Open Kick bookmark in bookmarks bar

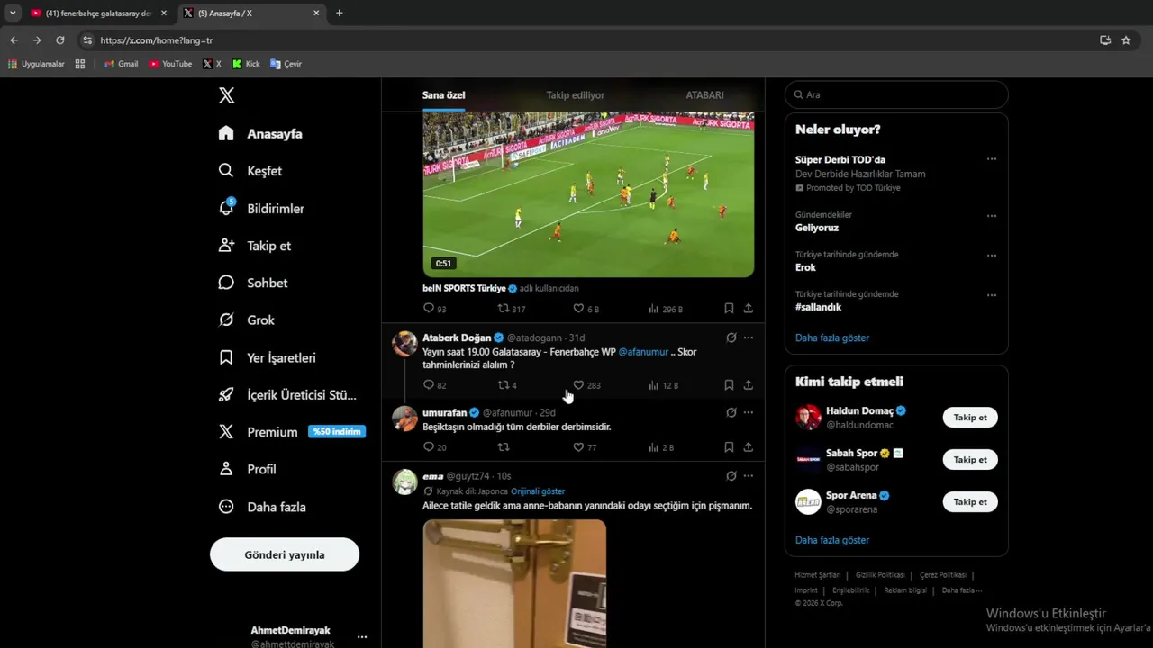tap(246, 64)
